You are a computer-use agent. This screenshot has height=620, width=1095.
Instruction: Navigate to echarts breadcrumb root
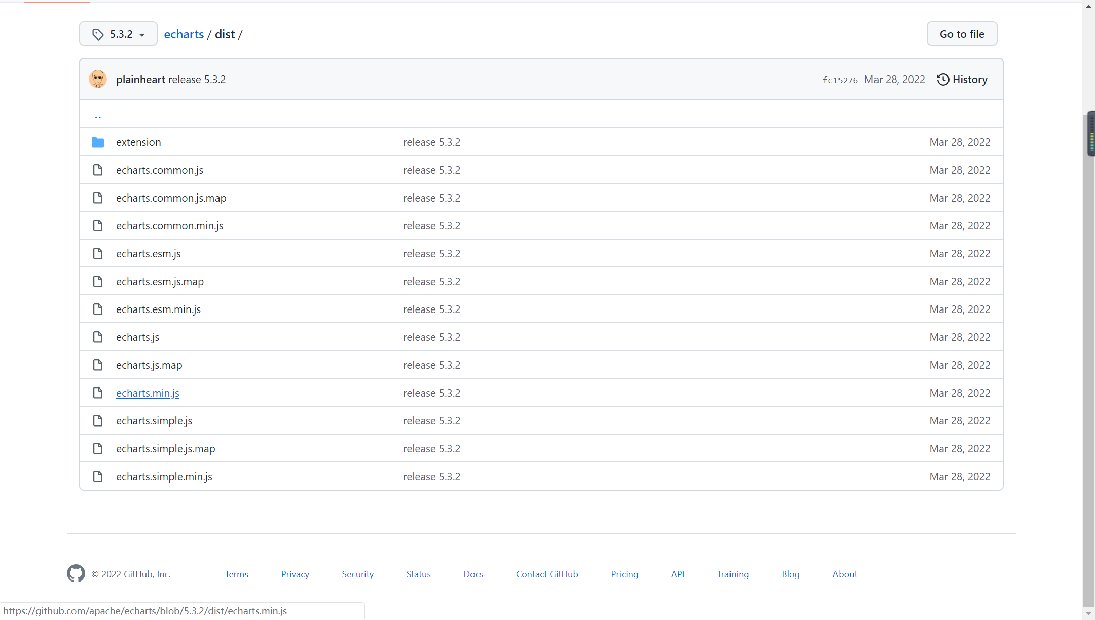click(184, 34)
